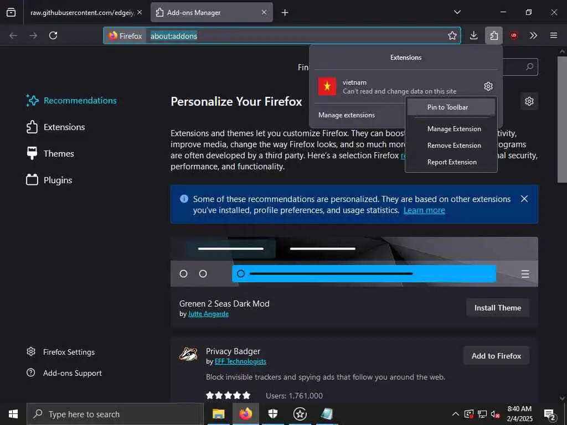Close the raw.githubusercontent.com tab
The height and width of the screenshot is (425, 567).
[x=140, y=12]
